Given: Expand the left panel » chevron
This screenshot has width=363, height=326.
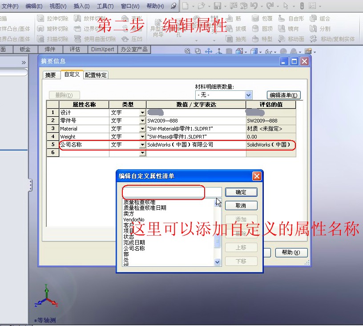Looking at the screenshot, I should (x=24, y=62).
